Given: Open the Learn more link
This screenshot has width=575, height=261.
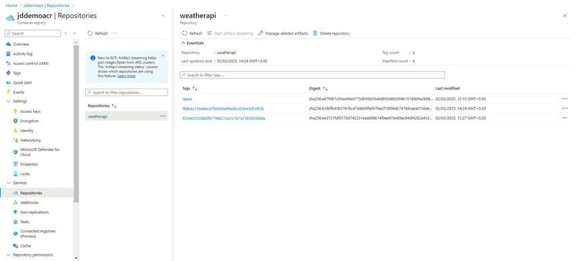Looking at the screenshot, I should (126, 76).
